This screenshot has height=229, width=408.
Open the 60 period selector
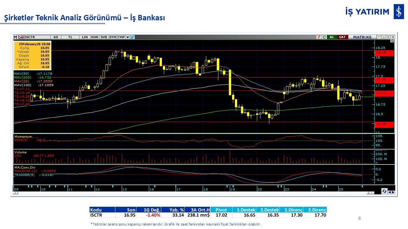tap(56, 37)
